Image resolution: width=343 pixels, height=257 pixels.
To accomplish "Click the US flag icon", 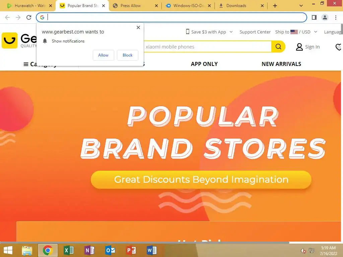I will pos(294,32).
